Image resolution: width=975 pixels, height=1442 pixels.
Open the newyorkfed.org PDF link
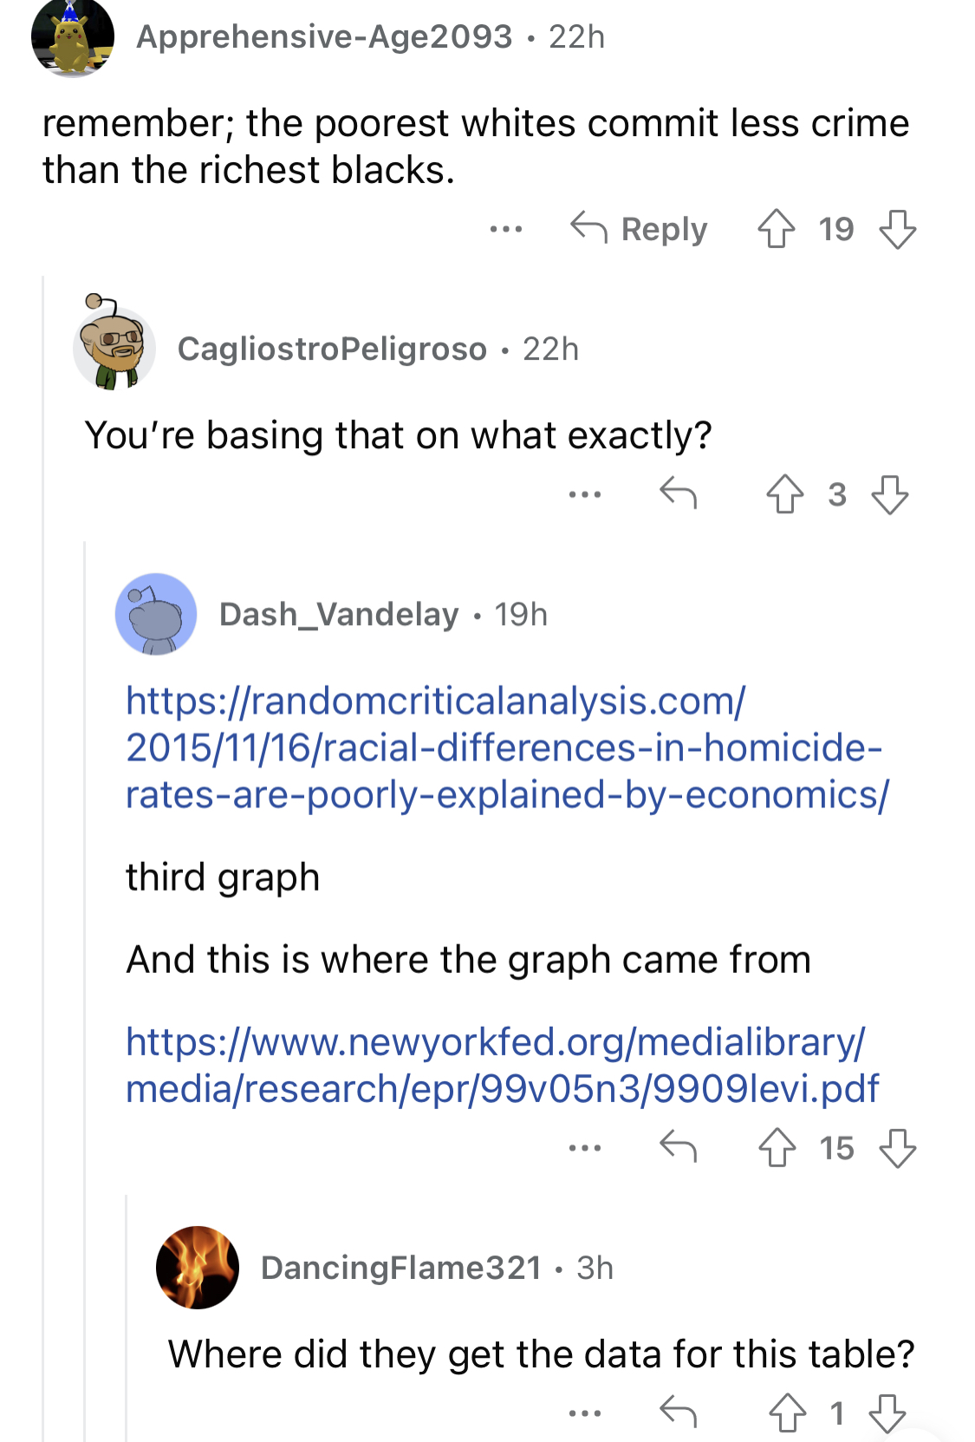(x=502, y=1065)
